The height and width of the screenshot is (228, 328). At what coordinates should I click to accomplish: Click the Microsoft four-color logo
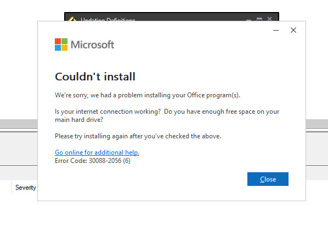click(x=61, y=44)
